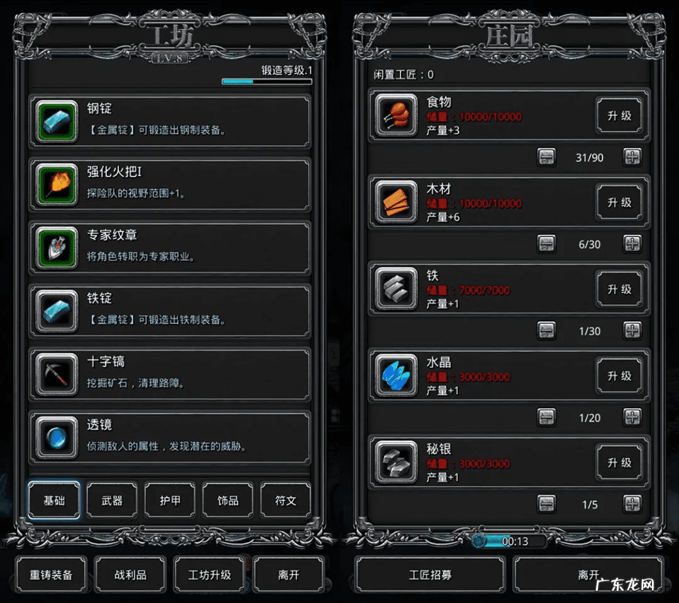
Task: Click the 强化火把I torch icon
Action: (57, 184)
